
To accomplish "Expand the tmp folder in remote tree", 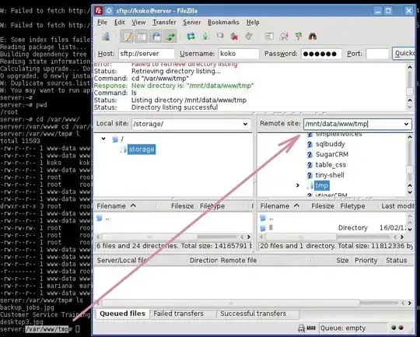I will coord(298,185).
